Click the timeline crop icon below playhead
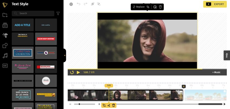This screenshot has width=230, height=109. (104, 105)
